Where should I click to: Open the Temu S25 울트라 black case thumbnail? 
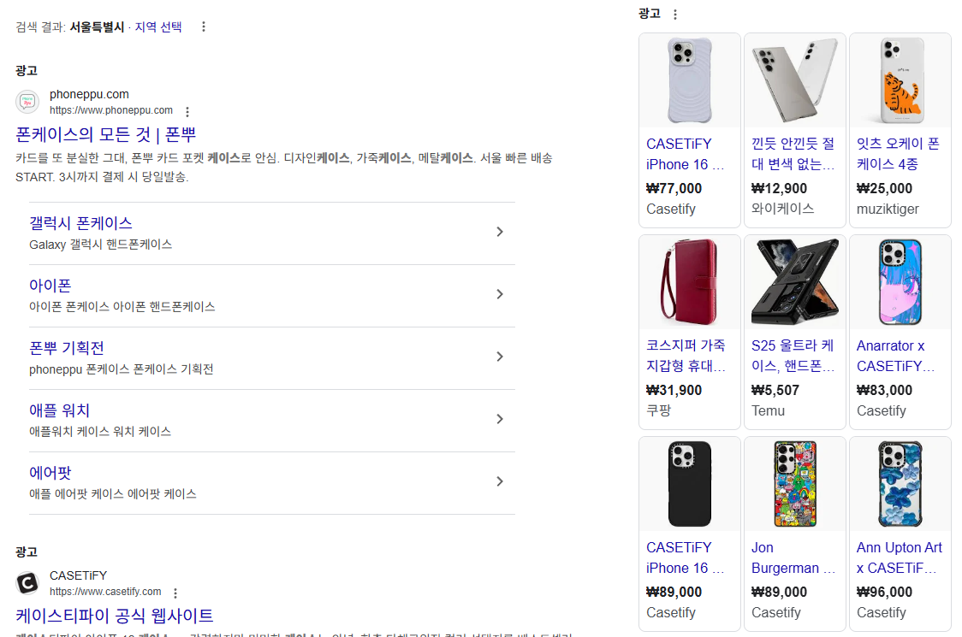coord(794,282)
